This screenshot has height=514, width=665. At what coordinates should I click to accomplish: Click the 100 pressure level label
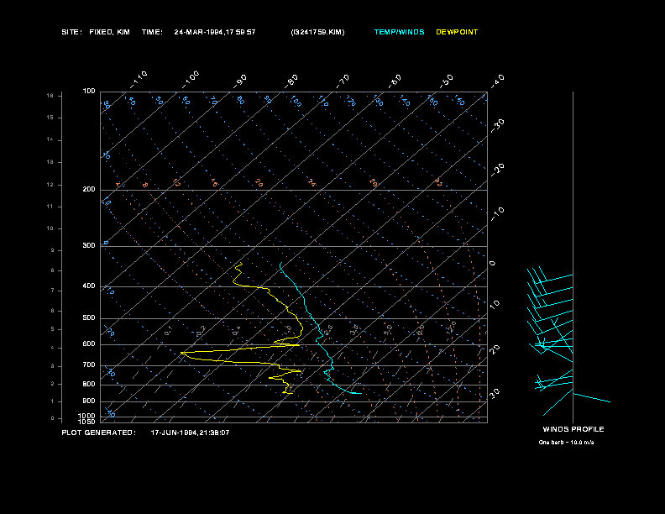coord(89,92)
